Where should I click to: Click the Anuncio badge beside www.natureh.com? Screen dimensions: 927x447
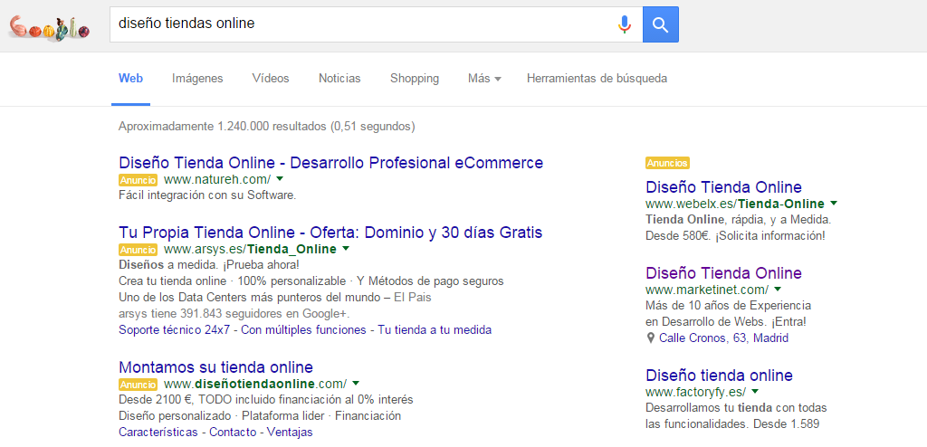[x=139, y=180]
